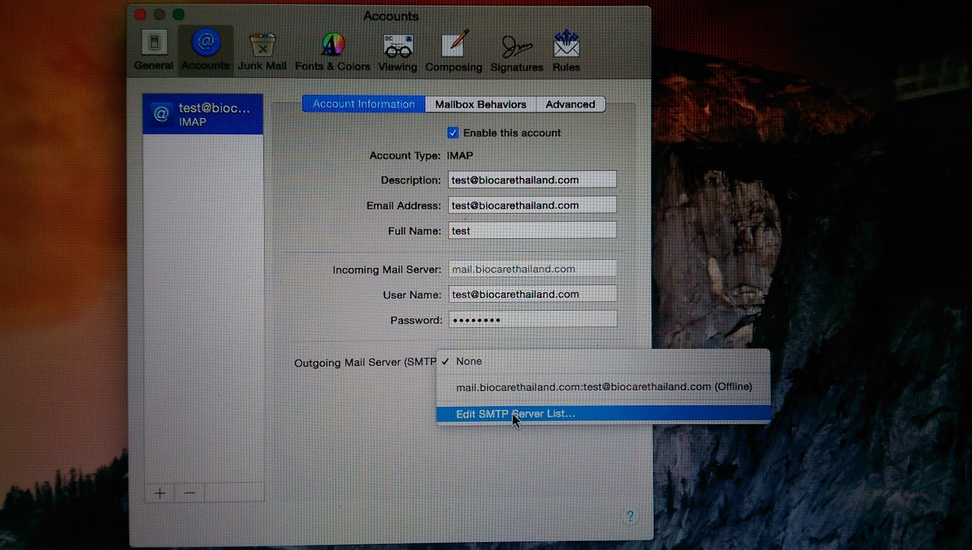This screenshot has height=550, width=972.
Task: Open the Rules preferences pane
Action: [566, 52]
